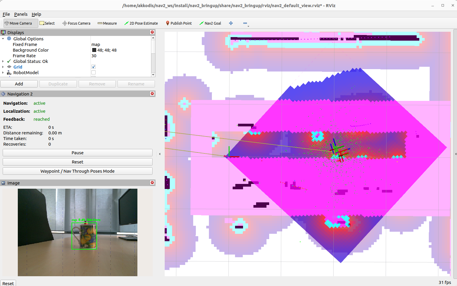Click the Add display button
Screen dimensions: 457x286
[x=19, y=84]
